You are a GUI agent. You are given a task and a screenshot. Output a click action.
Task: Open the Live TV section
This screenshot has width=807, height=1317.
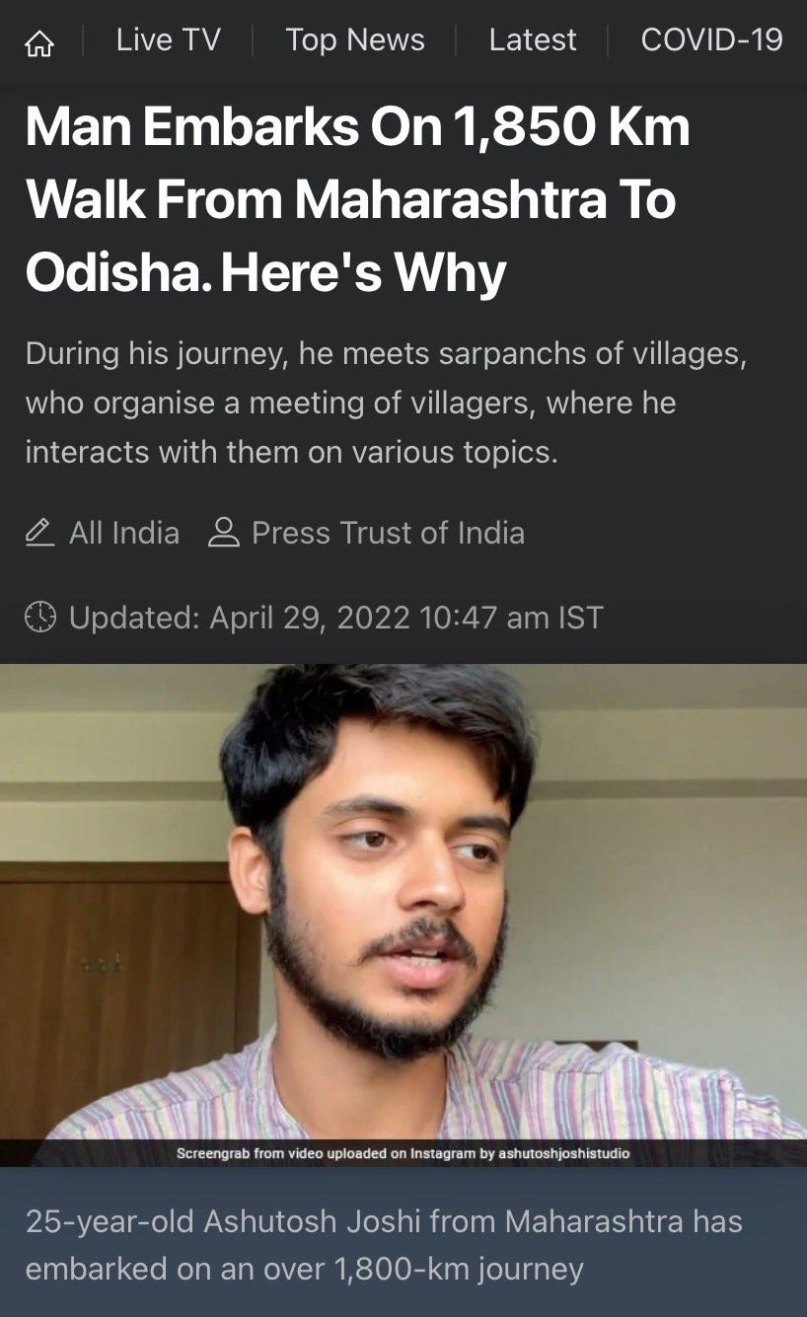click(x=168, y=40)
